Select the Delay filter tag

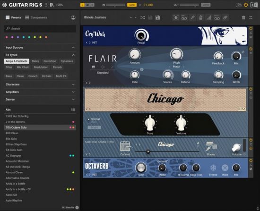(35, 61)
